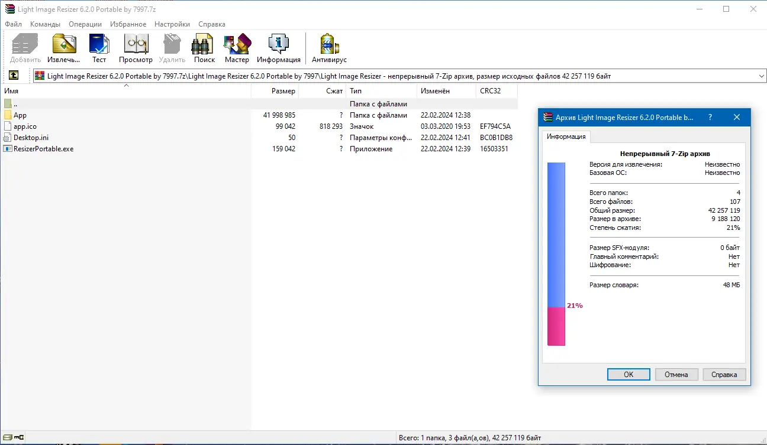Click the 21% compression ratio bar

click(x=556, y=319)
